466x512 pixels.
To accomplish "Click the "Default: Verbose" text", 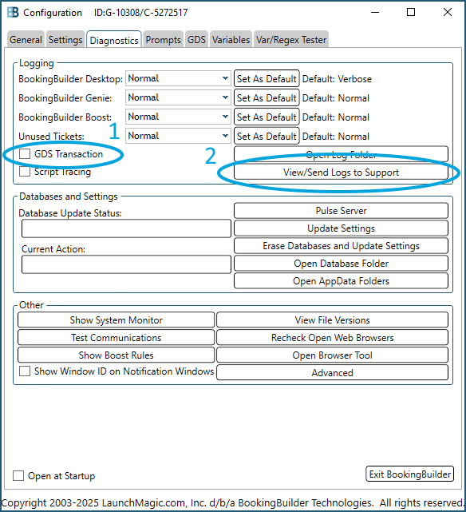I will click(x=337, y=79).
